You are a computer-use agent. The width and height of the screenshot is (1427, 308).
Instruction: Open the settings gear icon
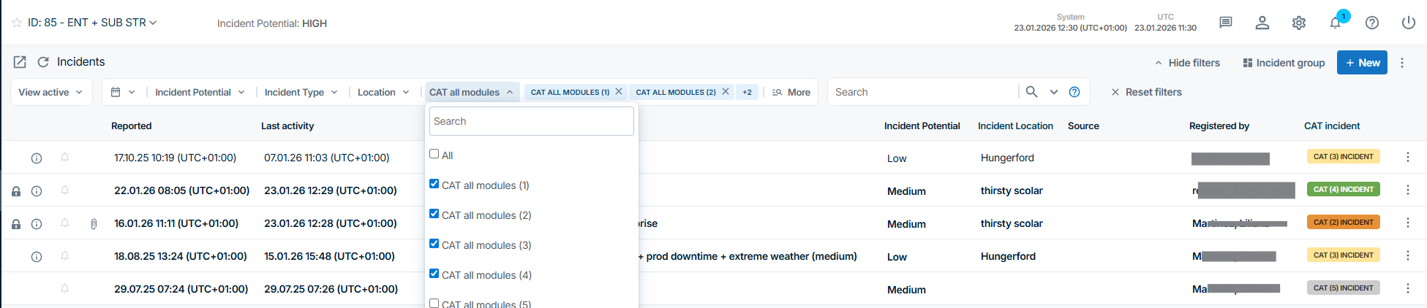coord(1299,23)
